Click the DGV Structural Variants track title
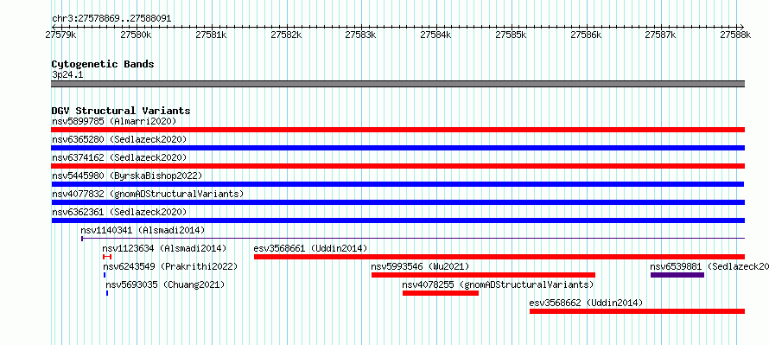This screenshot has height=345, width=769. coord(121,111)
